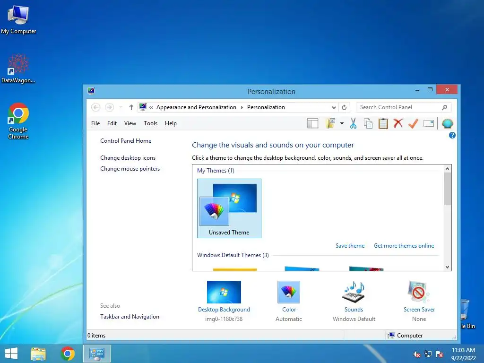Launch Chrome from the taskbar
Viewport: 484px width, 363px height.
coord(68,354)
